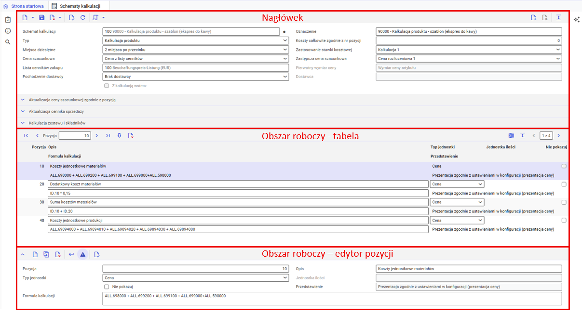
Task: Save the calculation schema with the floppy icon
Action: (x=42, y=18)
